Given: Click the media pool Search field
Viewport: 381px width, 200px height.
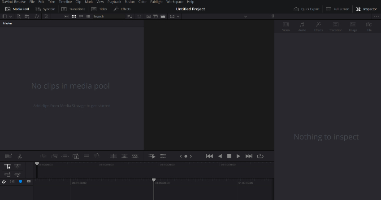Looking at the screenshot, I should [x=108, y=16].
